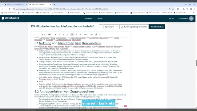Open the heading style dropdown

point(43,35)
